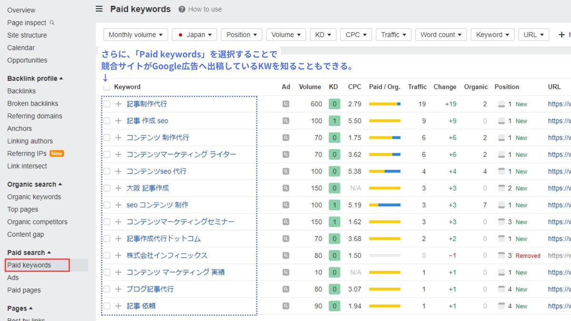Tick the checkbox for コンテンツ 制作代行
The image size is (571, 321).
[x=107, y=137]
